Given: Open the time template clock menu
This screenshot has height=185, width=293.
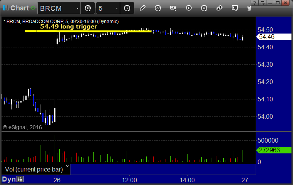Looking at the screenshot, I should (x=127, y=8).
